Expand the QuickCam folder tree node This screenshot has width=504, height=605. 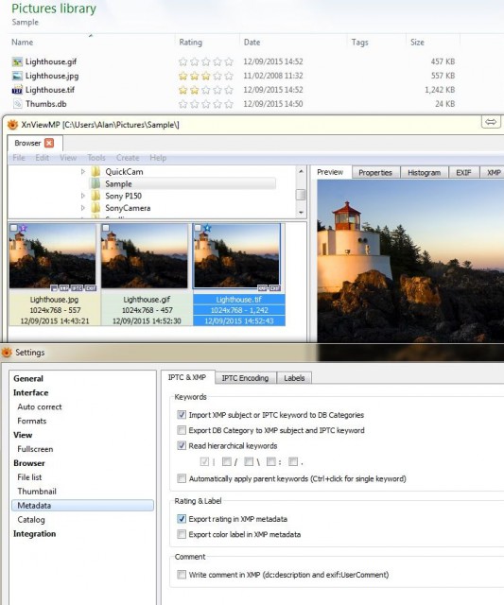click(83, 172)
